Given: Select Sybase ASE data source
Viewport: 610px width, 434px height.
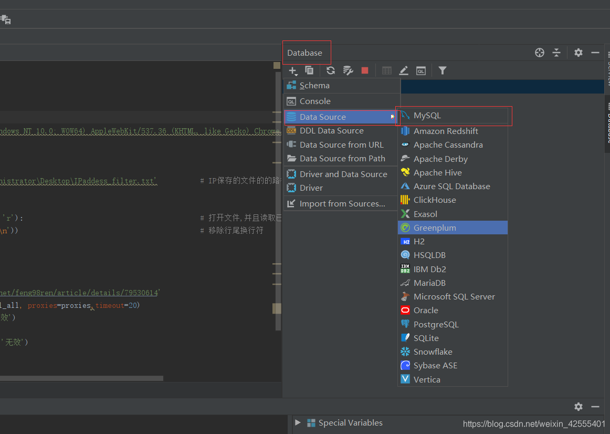Looking at the screenshot, I should [453, 366].
